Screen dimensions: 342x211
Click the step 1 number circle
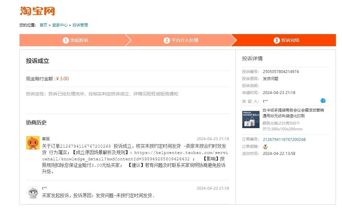point(66,40)
